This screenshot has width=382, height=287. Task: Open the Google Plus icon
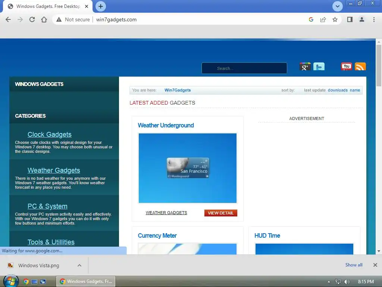coord(305,67)
